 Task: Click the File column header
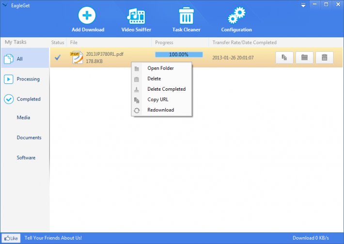pyautogui.click(x=74, y=42)
